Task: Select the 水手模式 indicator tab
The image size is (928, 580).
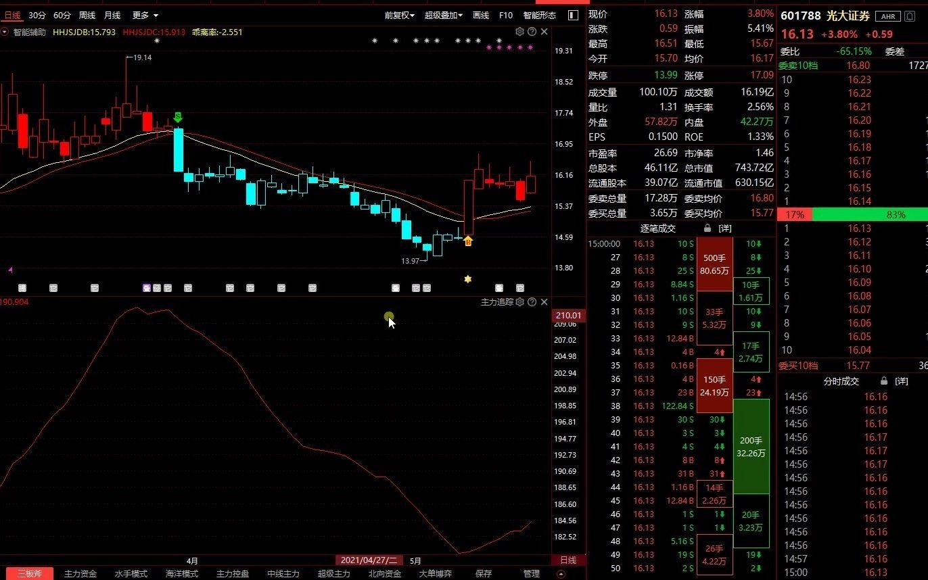Action: (x=131, y=574)
